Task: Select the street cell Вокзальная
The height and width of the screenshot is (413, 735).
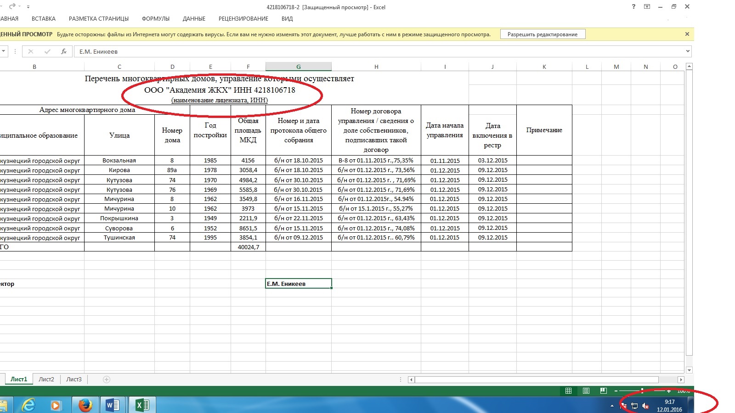Action: pyautogui.click(x=119, y=161)
